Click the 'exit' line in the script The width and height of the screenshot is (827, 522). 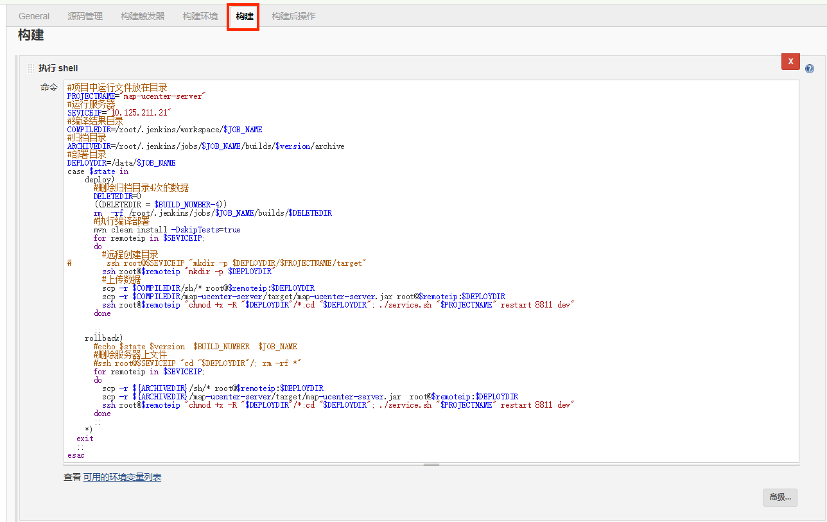(x=85, y=439)
